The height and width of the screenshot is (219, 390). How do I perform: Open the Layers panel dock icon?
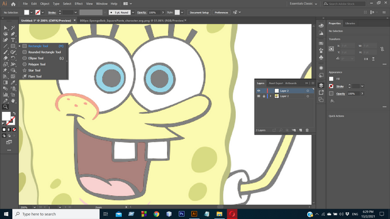(x=321, y=85)
